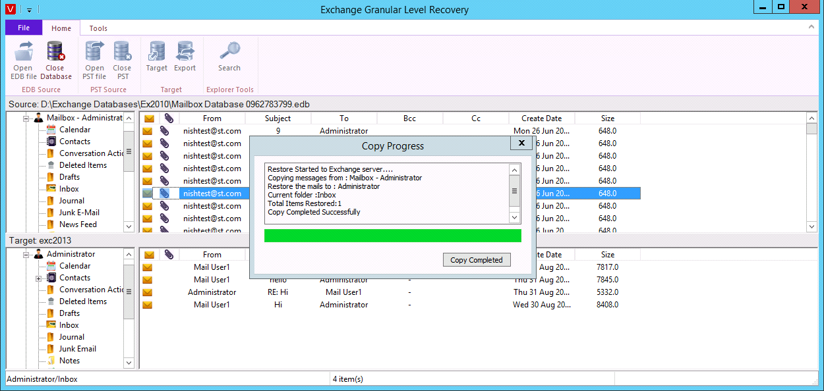
Task: Select News Feed folder in Source tree
Action: coord(78,224)
